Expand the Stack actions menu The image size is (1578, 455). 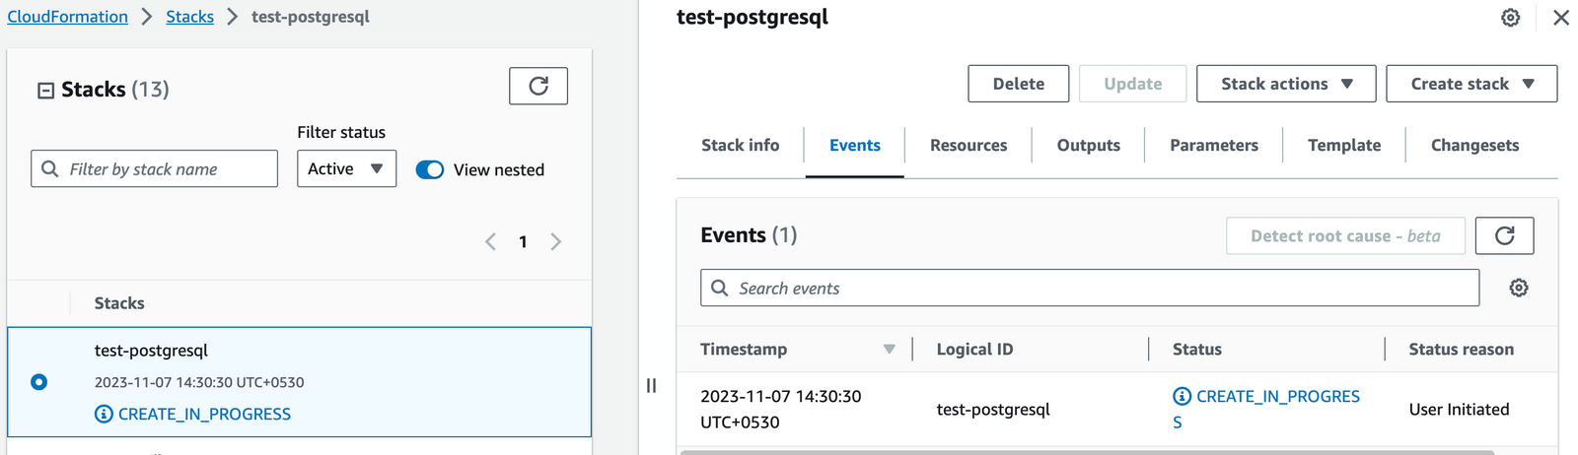(x=1286, y=84)
